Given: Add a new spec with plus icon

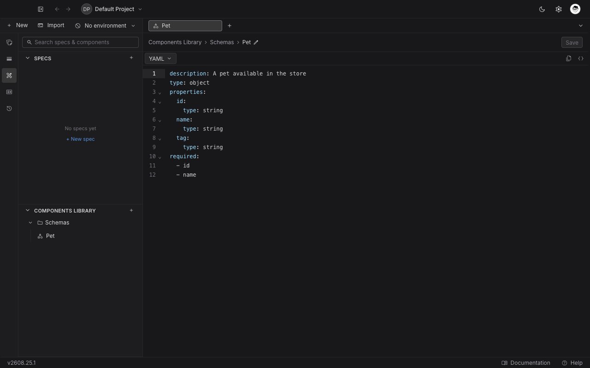Looking at the screenshot, I should (131, 58).
